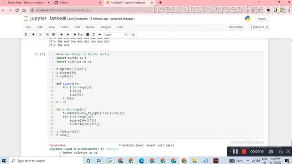Open Cortana circle icon in taskbar
The width and height of the screenshot is (292, 164).
(88, 161)
